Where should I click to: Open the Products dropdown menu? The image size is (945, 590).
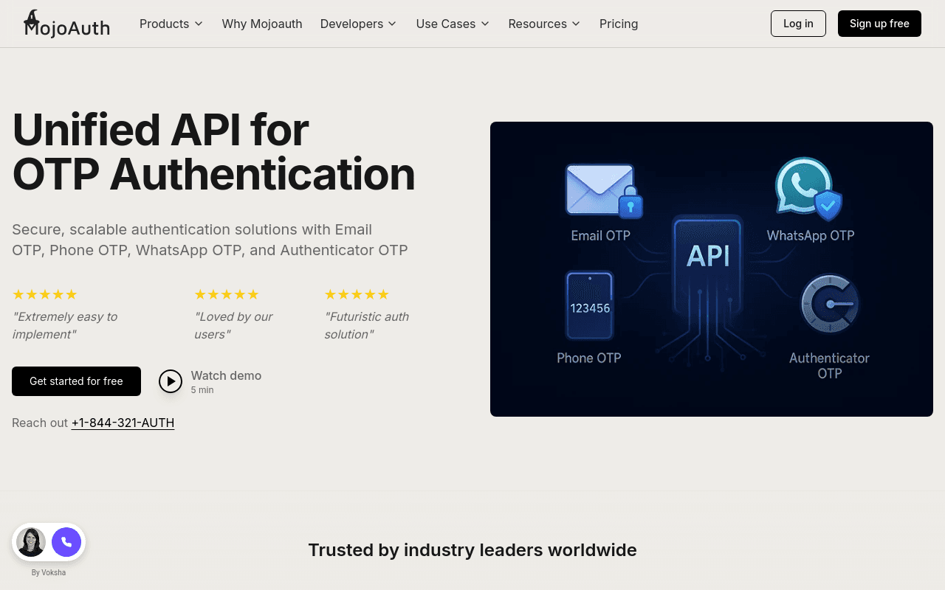coord(171,24)
